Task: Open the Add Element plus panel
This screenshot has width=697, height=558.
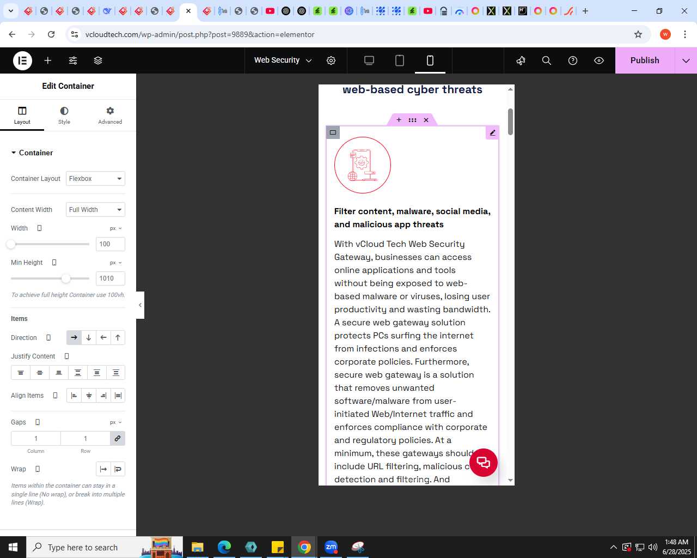Action: coord(48,60)
